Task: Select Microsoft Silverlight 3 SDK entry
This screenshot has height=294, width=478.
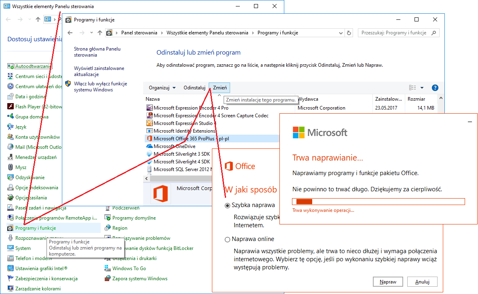Action: [x=182, y=154]
